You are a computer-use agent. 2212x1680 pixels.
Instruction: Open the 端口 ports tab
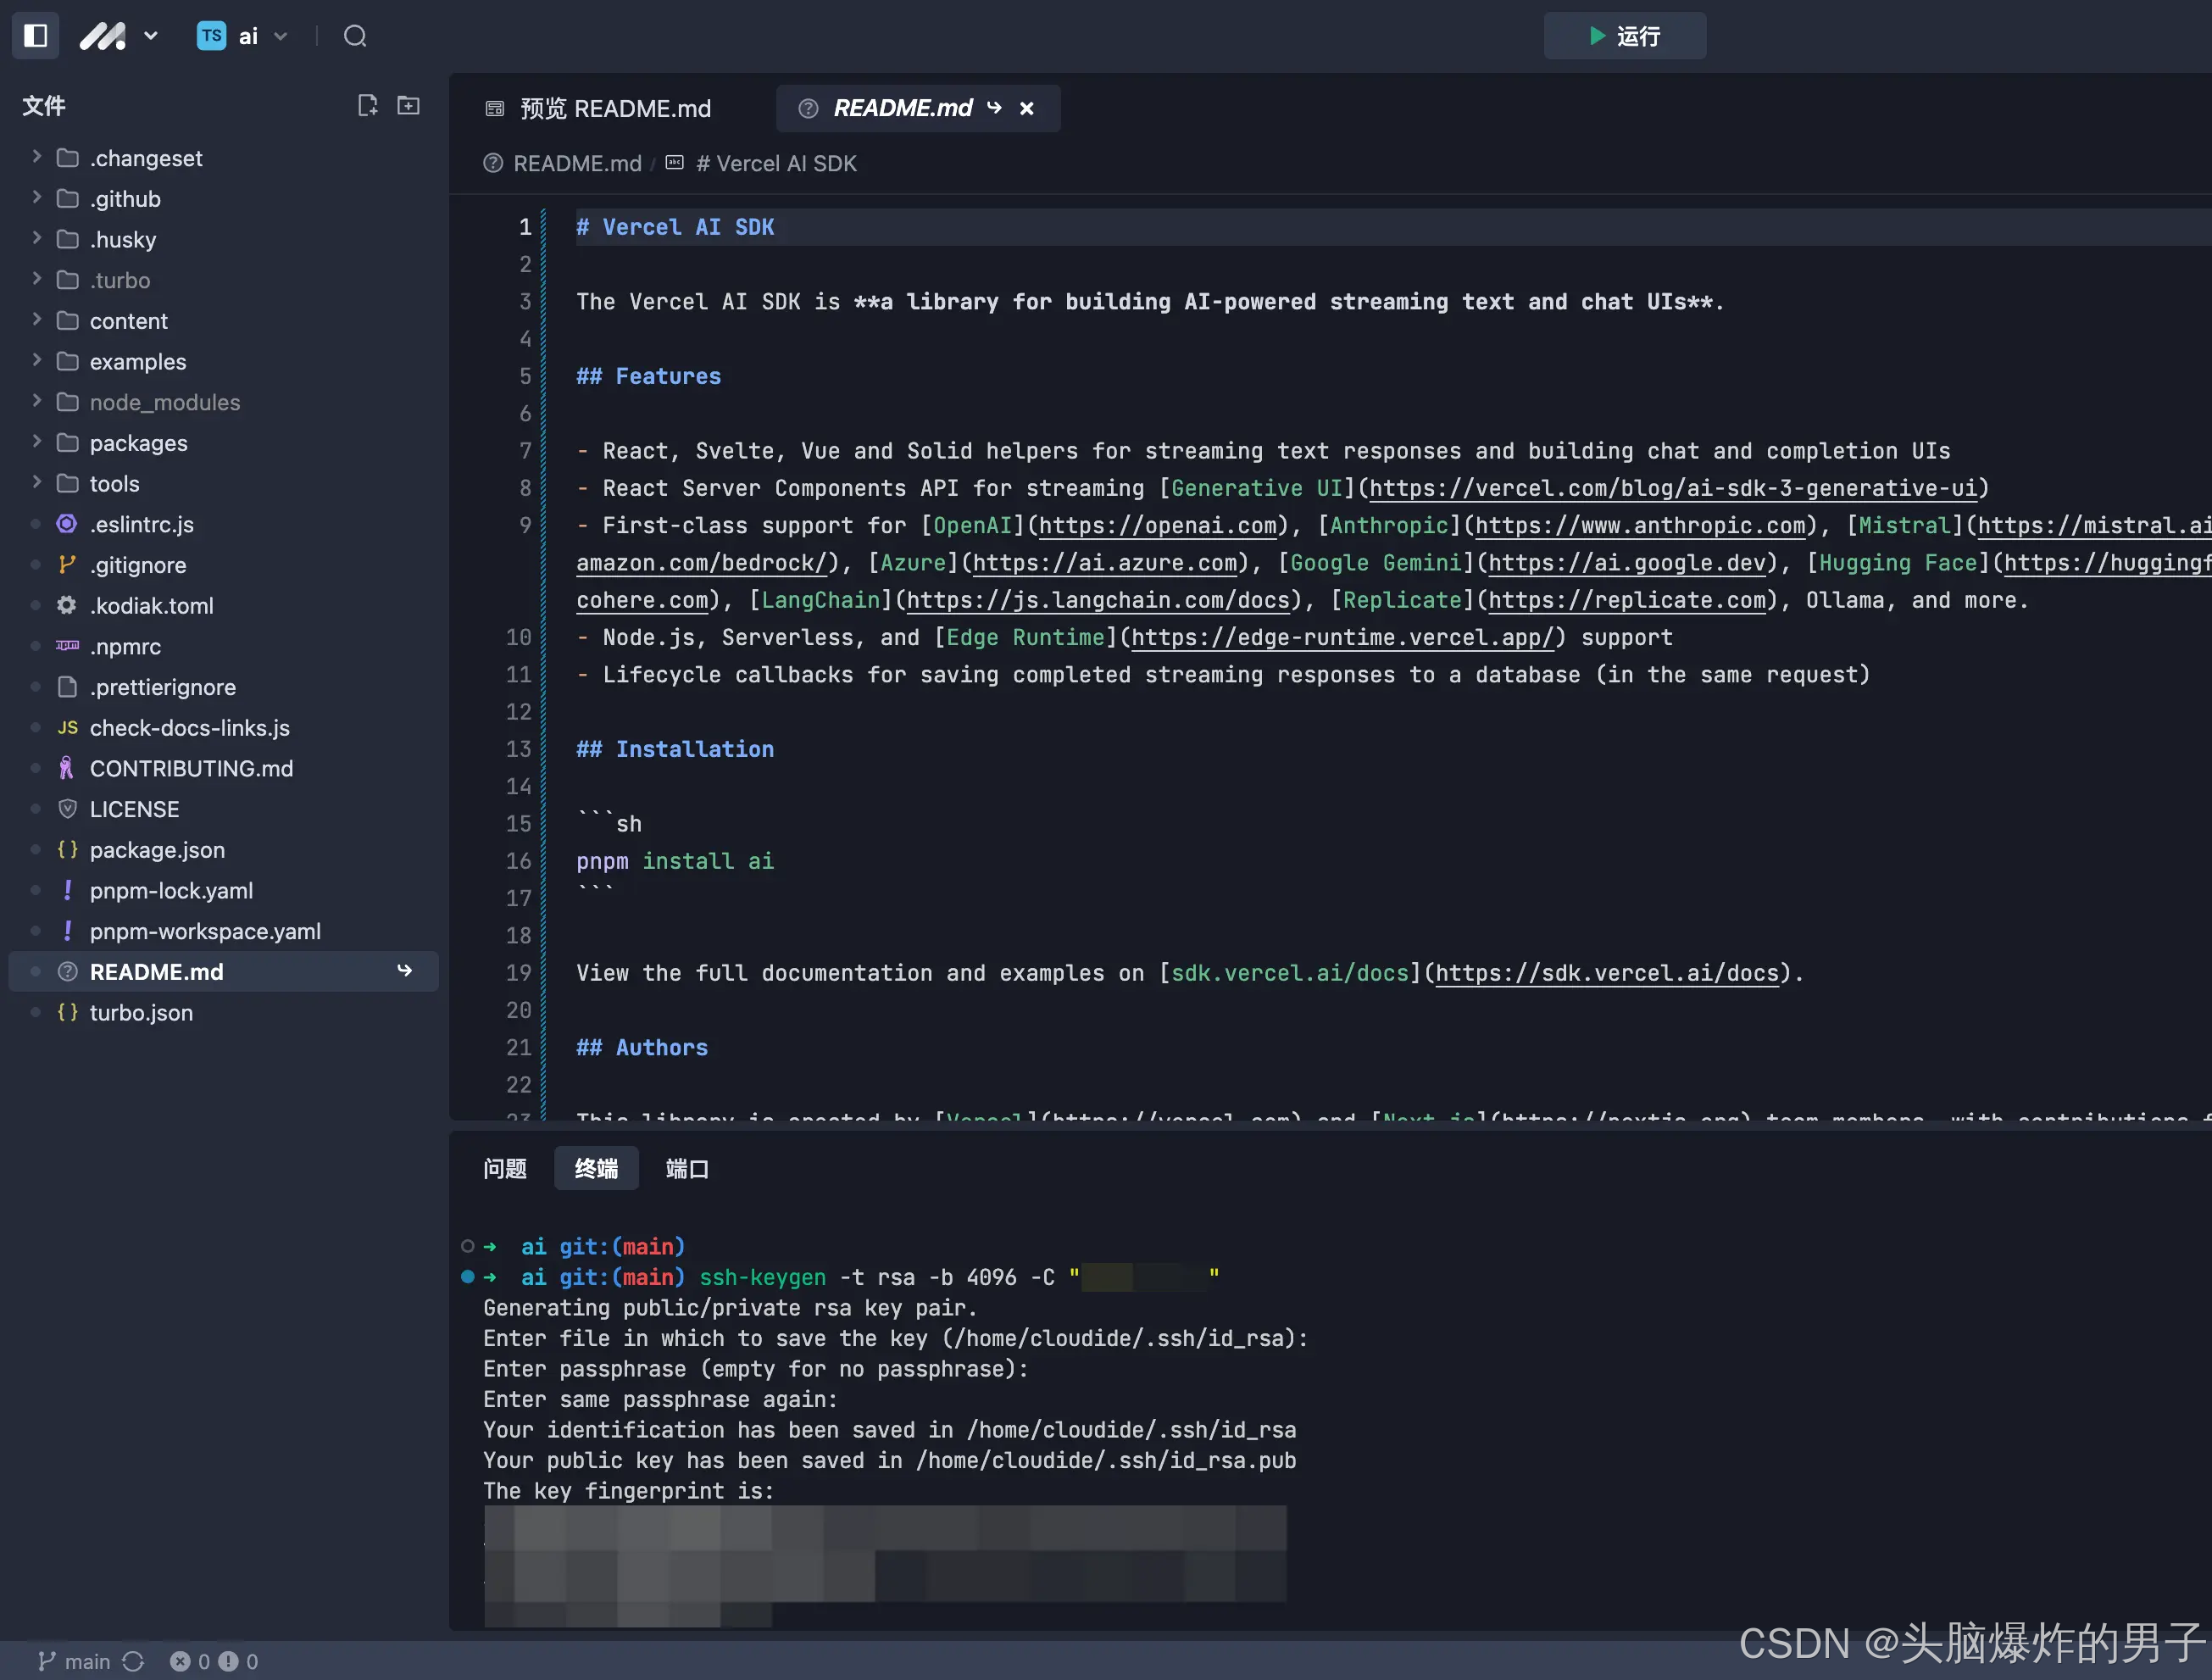[687, 1168]
